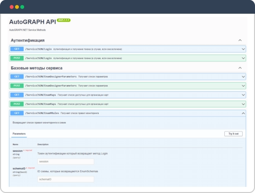Click /ServiceJSON/Login path in the POST row
Image resolution: width=255 pixels, height=193 pixels.
click(38, 58)
